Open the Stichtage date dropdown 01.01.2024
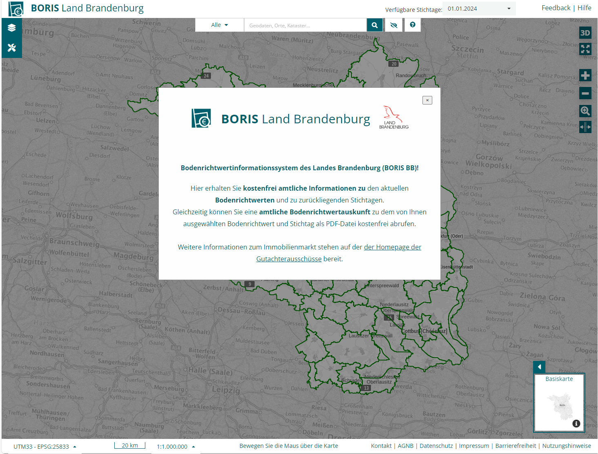The image size is (598, 454). (479, 9)
